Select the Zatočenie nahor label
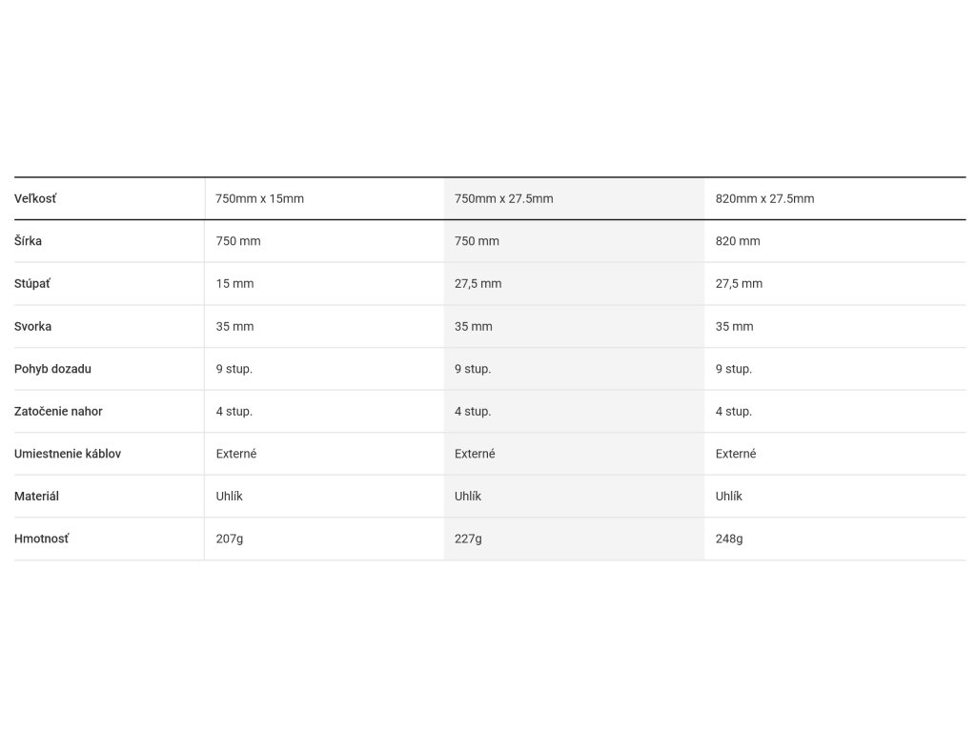The width and height of the screenshot is (976, 732). point(58,412)
